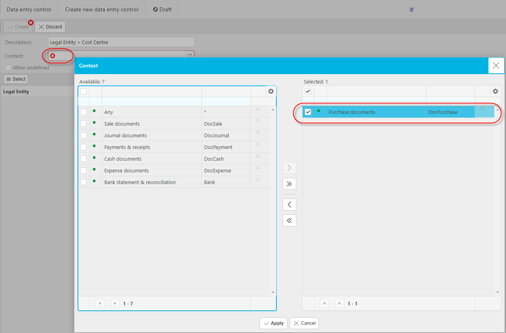Click scroll-down arrow of Available list scrollbar

(x=273, y=292)
